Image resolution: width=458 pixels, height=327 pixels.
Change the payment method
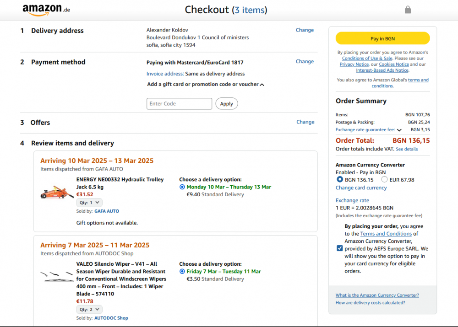tap(305, 61)
